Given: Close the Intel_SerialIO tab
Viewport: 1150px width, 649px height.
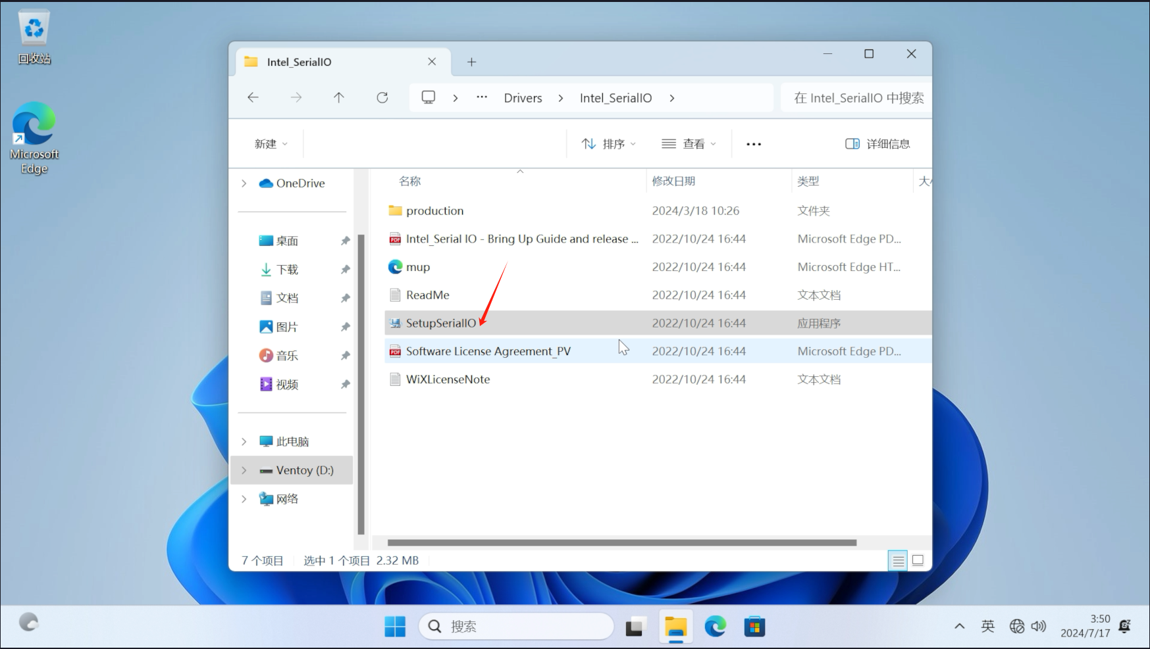Looking at the screenshot, I should (432, 62).
